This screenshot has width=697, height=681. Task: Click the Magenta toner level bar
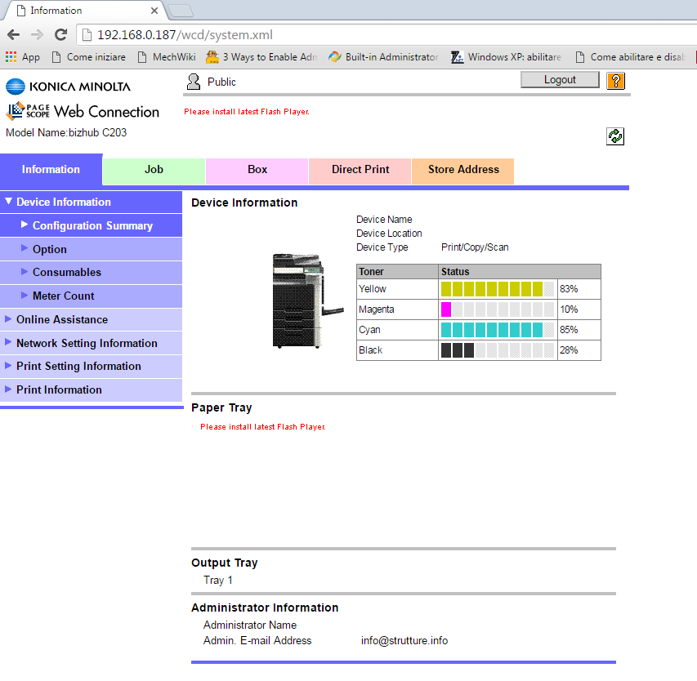498,309
